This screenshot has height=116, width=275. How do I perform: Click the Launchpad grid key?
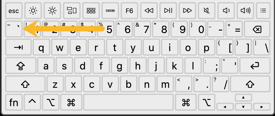pyautogui.click(x=91, y=11)
